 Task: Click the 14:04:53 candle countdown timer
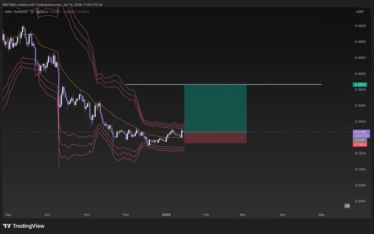click(361, 136)
